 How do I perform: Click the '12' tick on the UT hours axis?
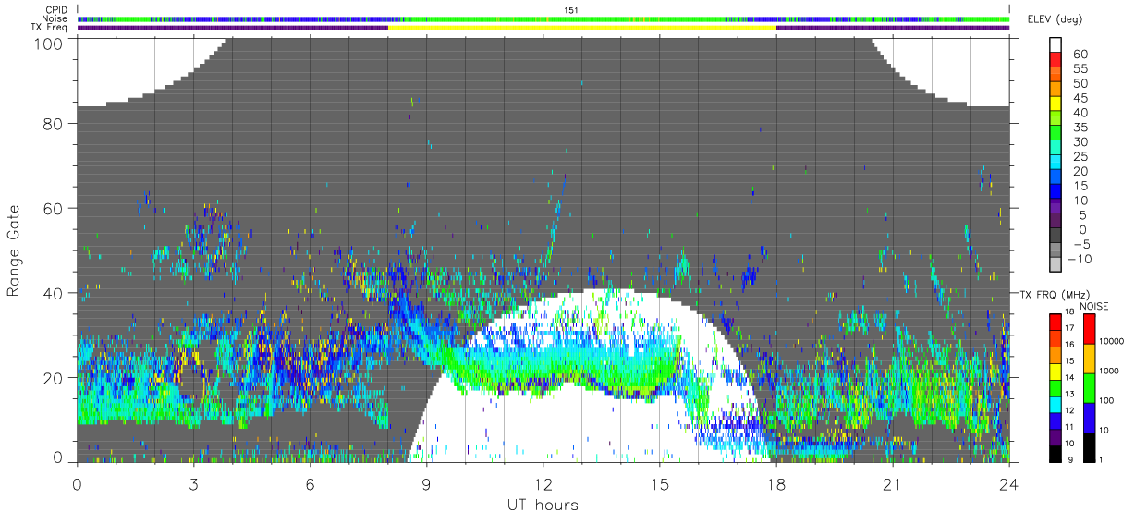tap(543, 483)
